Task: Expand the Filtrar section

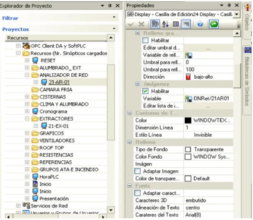Action: click(114, 17)
